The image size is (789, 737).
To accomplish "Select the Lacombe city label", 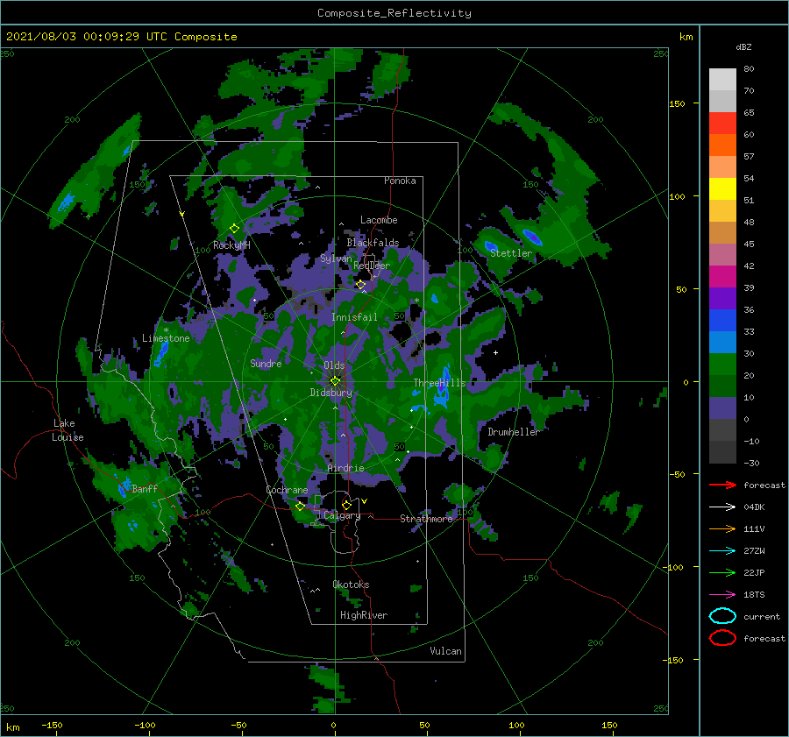I will (379, 220).
